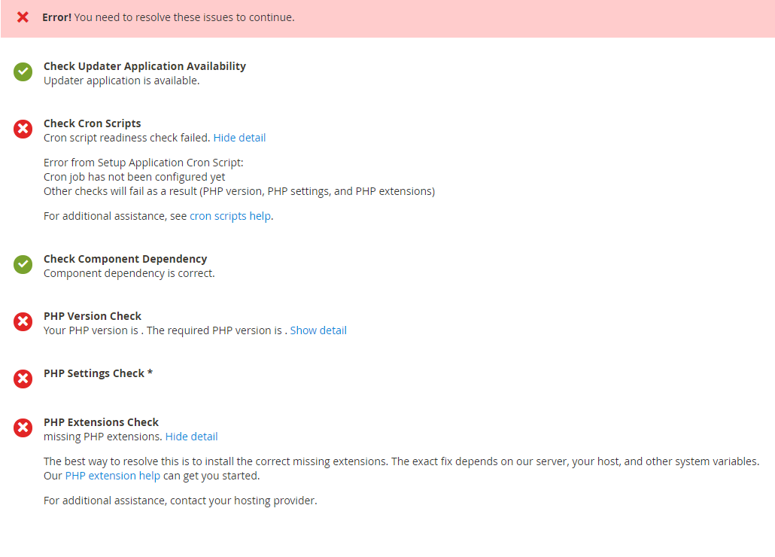Image resolution: width=775 pixels, height=557 pixels.
Task: Collapse cron script details via Hide detail
Action: 239,138
